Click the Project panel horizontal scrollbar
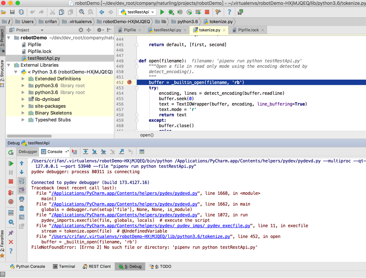 pyautogui.click(x=29, y=136)
